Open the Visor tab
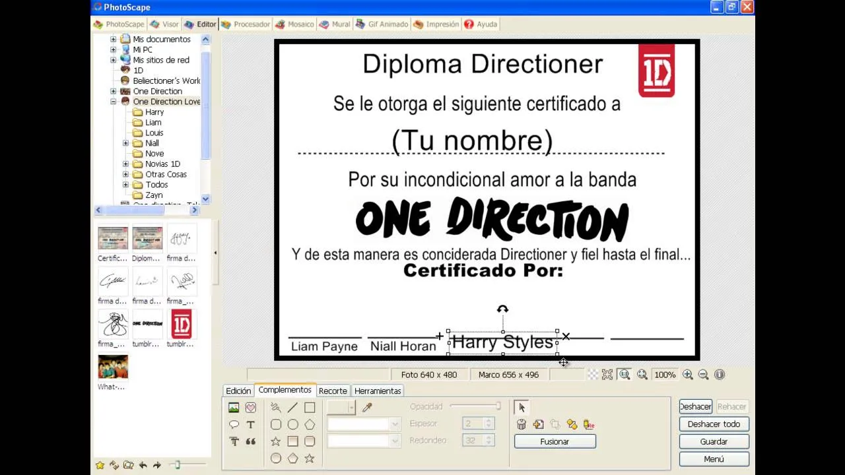Screen dimensions: 845x475 pyautogui.click(x=164, y=24)
